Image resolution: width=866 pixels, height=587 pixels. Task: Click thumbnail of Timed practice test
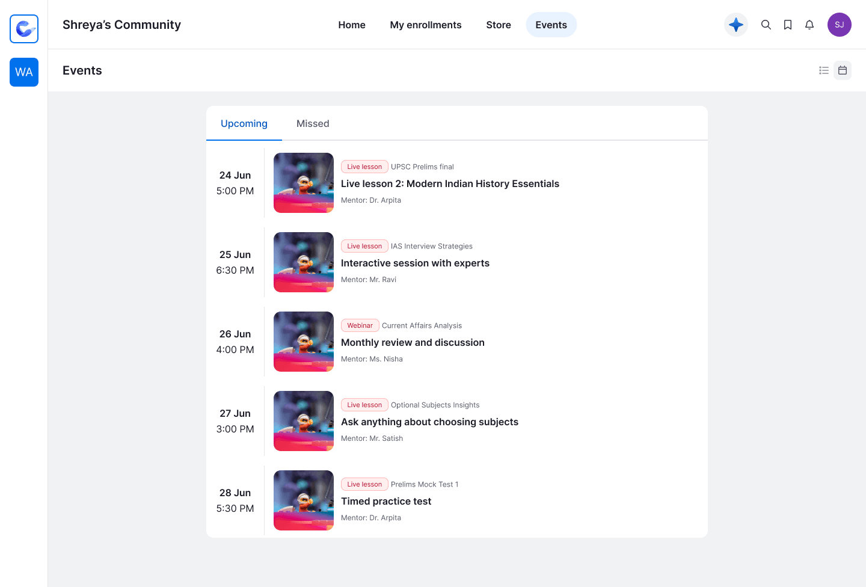click(304, 500)
